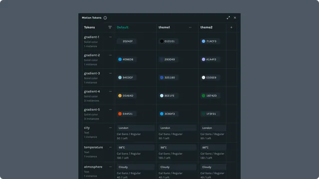
Task: Add a new theme with plus icon
Action: [x=231, y=27]
